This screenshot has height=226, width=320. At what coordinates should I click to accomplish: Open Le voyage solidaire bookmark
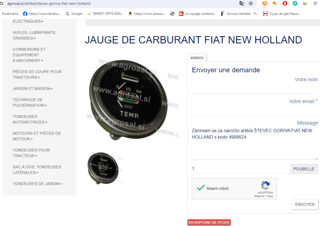(197, 14)
